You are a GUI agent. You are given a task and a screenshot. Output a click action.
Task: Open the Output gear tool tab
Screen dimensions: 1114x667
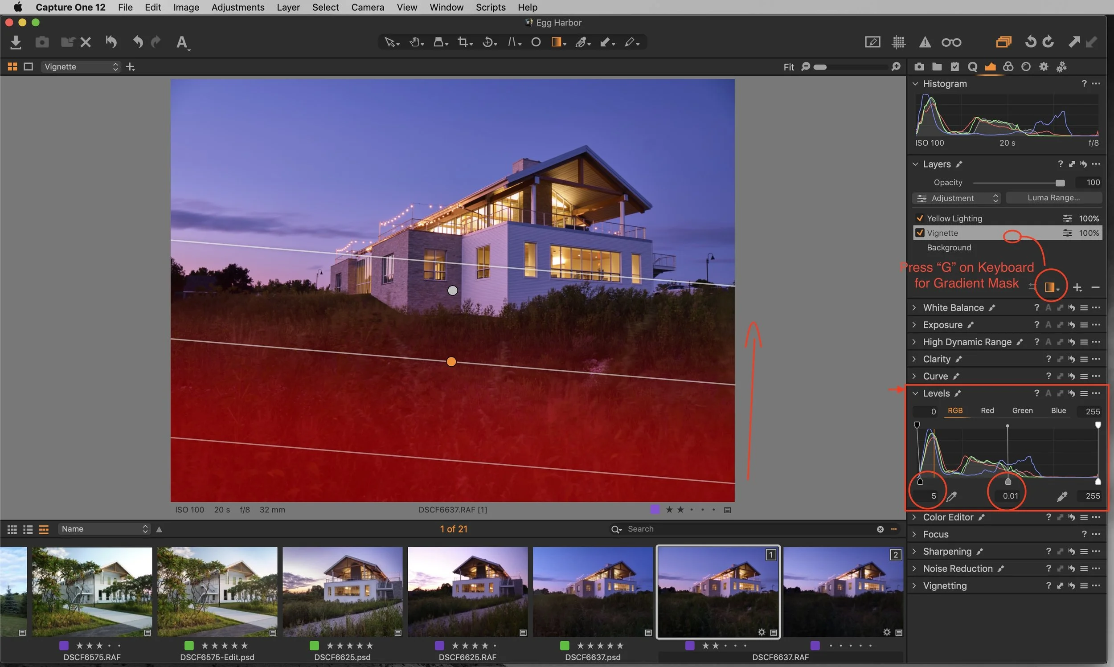tap(1044, 66)
